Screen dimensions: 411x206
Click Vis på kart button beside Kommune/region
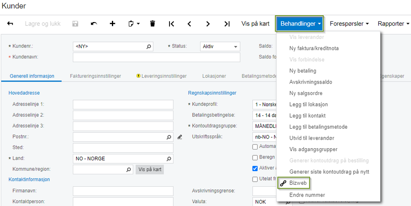[x=150, y=170]
